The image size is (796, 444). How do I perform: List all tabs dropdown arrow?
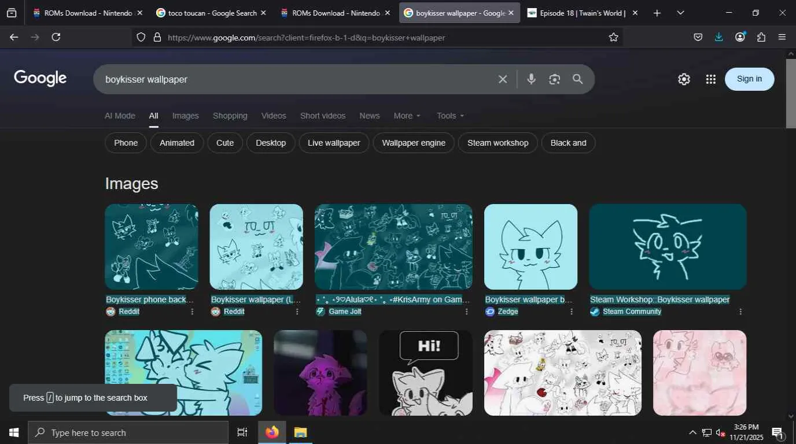680,13
